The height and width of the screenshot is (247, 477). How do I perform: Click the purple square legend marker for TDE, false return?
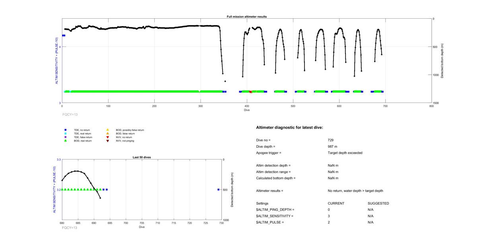coord(66,137)
